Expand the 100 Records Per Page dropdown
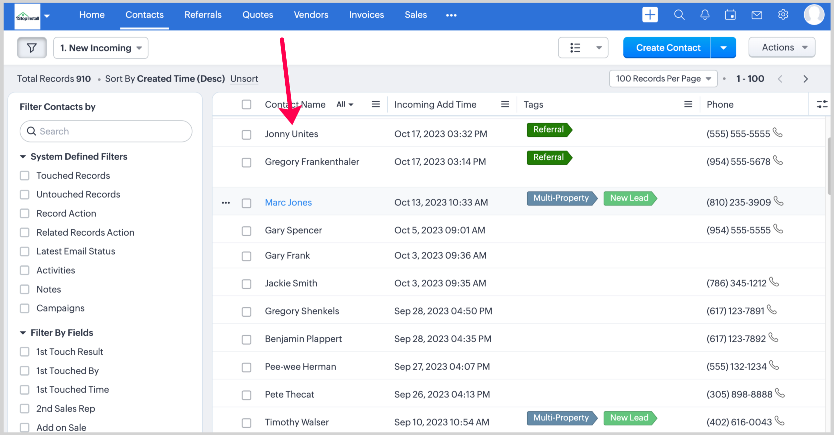Screen dimensions: 834x435 point(663,79)
